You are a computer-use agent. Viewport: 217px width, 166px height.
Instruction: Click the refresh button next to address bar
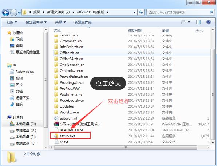(141, 12)
